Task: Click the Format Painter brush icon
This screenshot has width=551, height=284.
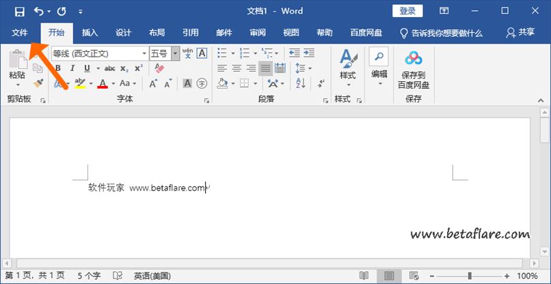Action: pos(38,83)
